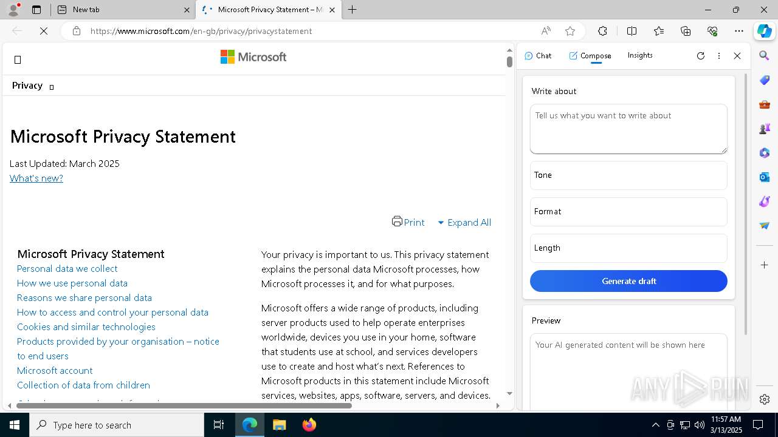
Task: Open the Format dropdown
Action: (628, 211)
